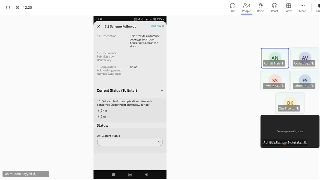Click the insurance coverage description text

pos(145,41)
